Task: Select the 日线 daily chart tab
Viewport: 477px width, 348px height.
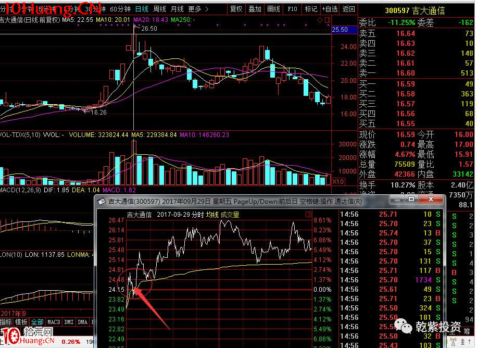Action: (142, 9)
